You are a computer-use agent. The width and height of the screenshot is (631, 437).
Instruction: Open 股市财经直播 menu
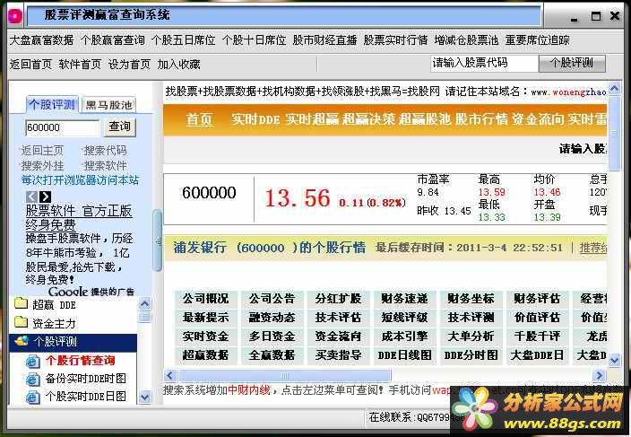tap(324, 40)
